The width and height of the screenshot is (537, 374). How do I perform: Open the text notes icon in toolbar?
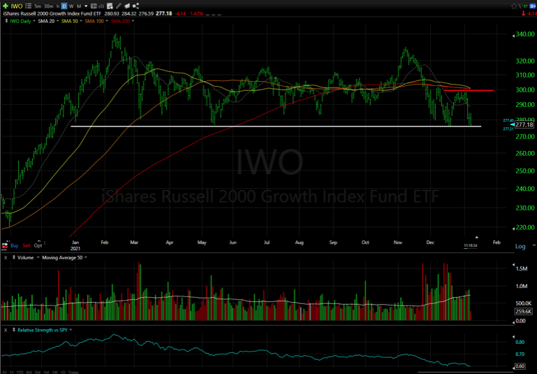pyautogui.click(x=94, y=6)
